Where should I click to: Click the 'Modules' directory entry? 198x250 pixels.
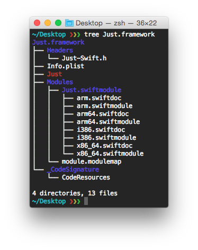pyautogui.click(x=60, y=82)
